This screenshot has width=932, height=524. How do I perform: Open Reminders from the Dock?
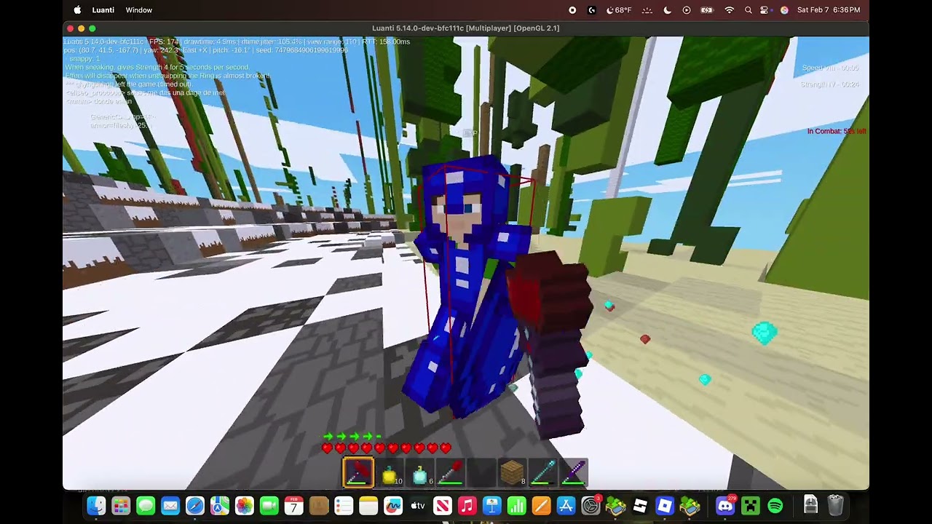pos(344,506)
